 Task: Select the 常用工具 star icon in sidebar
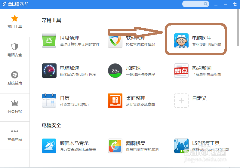15,18
